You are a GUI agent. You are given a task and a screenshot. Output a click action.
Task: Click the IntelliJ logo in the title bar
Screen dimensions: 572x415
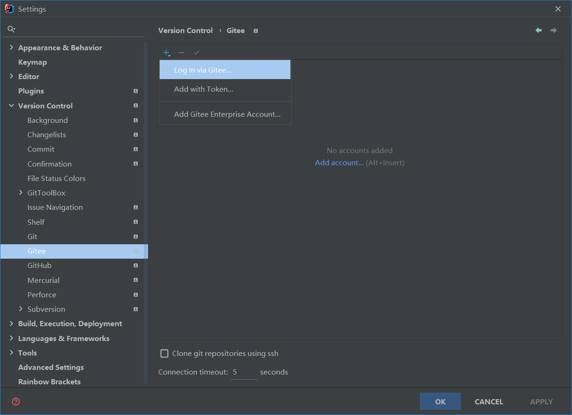(9, 9)
